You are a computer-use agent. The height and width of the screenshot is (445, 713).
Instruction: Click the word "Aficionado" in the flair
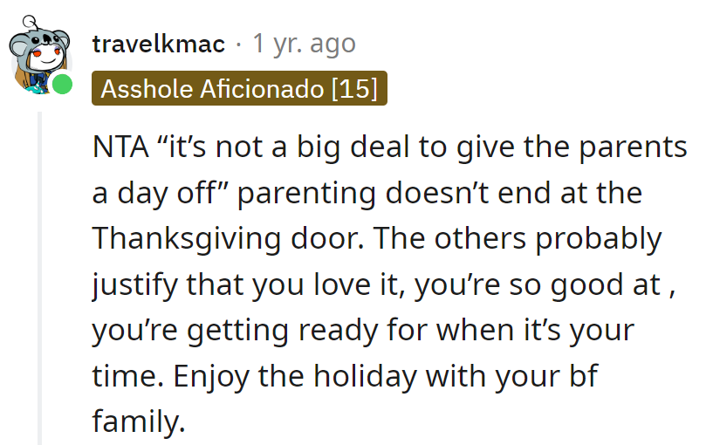point(268,90)
